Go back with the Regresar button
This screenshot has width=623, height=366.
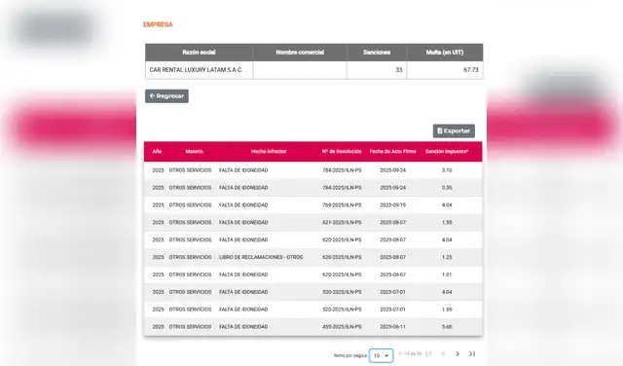[166, 96]
